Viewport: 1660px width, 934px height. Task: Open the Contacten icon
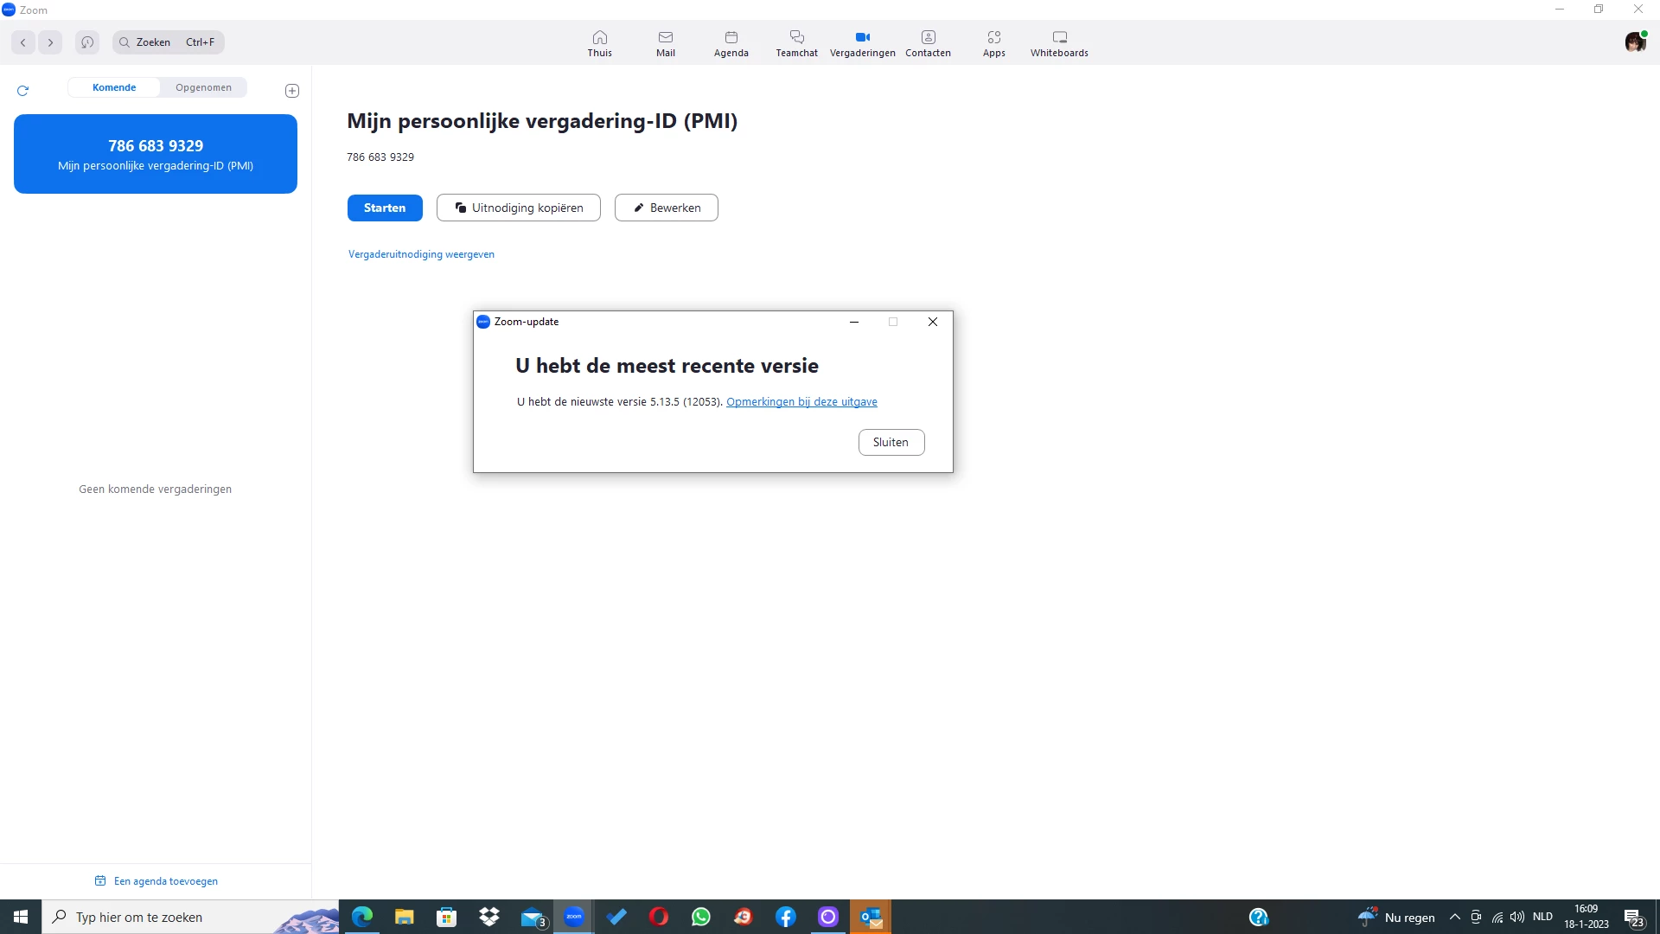click(928, 42)
